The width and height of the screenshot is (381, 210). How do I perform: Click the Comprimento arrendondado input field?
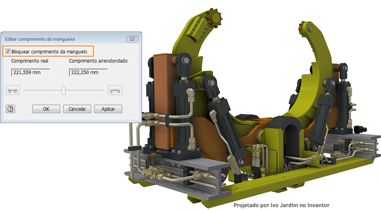click(x=88, y=73)
